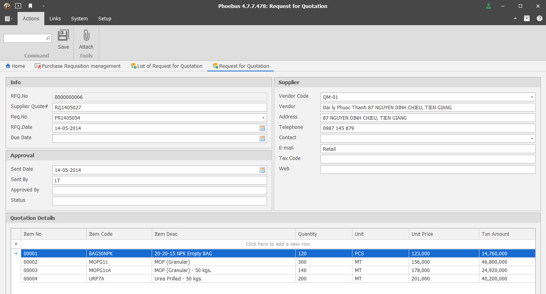546x294 pixels.
Task: Open the navigation panel menu icon
Action: coord(8,19)
